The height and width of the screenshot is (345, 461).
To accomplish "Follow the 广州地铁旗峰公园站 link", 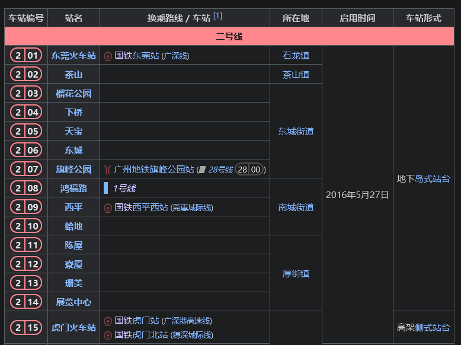I will (x=154, y=170).
